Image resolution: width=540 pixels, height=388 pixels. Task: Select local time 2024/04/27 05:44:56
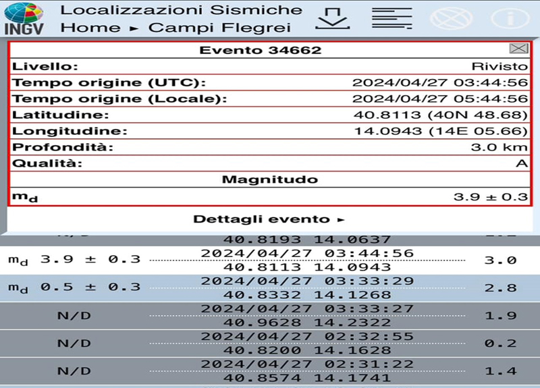point(440,99)
